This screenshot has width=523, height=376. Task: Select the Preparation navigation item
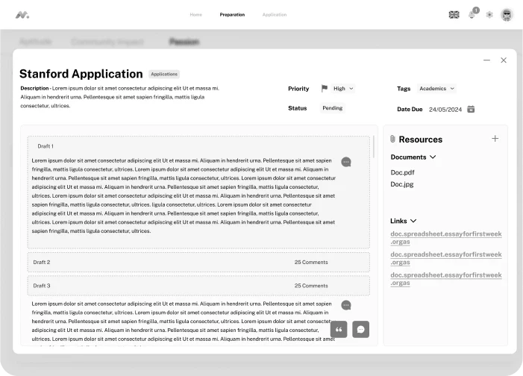(x=232, y=15)
